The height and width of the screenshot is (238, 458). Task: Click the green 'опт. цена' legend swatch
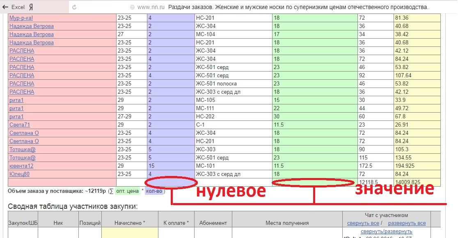pos(127,191)
